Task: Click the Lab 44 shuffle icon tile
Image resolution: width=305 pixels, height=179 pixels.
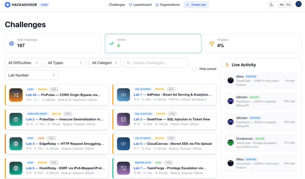Action: (x=16, y=95)
